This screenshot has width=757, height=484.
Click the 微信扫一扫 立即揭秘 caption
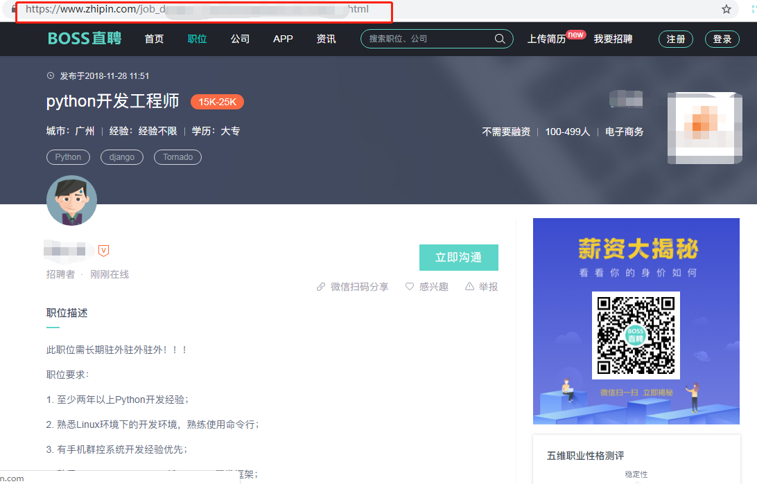coord(636,393)
